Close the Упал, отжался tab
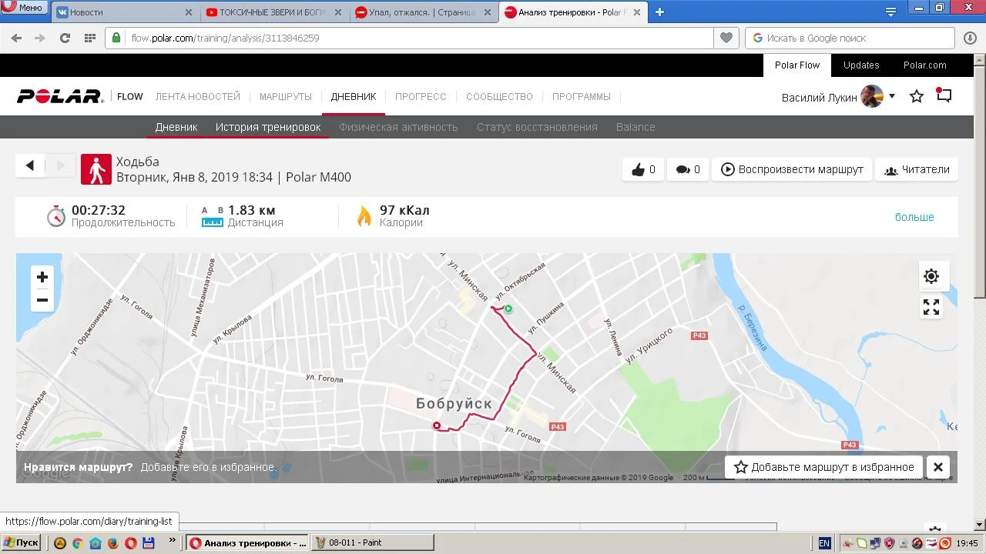This screenshot has width=986, height=554. pos(488,12)
